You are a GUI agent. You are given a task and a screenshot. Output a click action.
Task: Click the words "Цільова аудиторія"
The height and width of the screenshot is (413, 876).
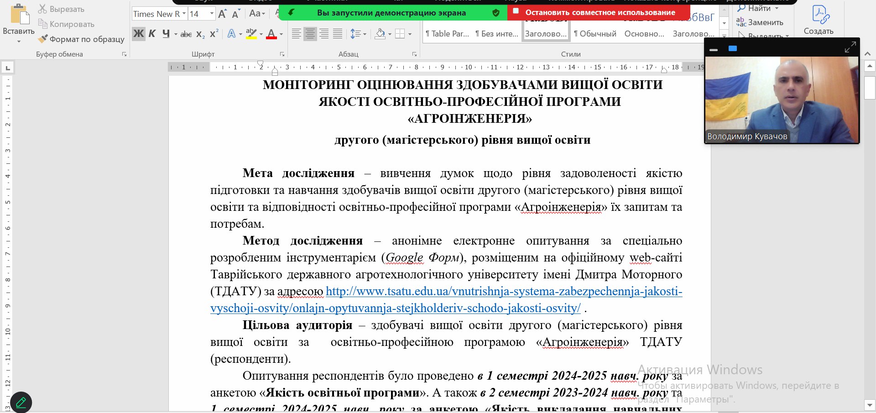point(297,325)
